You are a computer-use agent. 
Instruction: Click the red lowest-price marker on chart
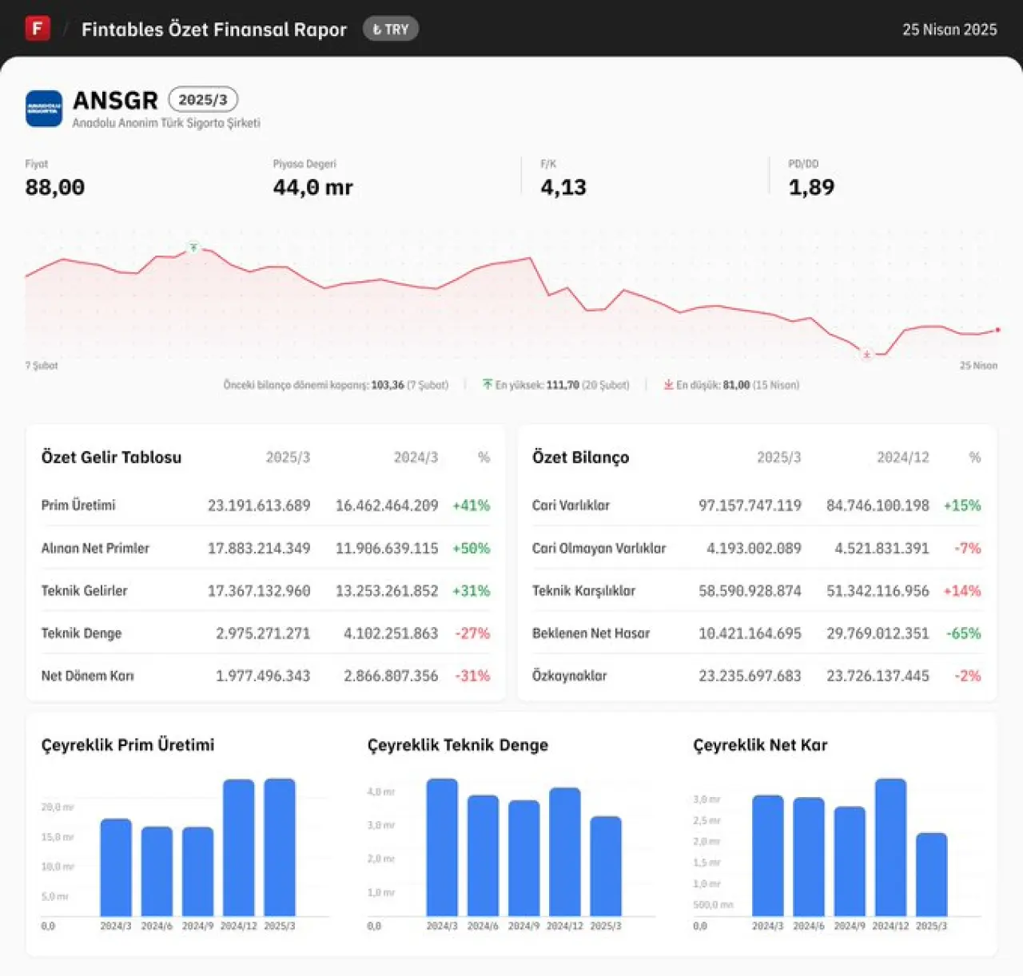[866, 354]
